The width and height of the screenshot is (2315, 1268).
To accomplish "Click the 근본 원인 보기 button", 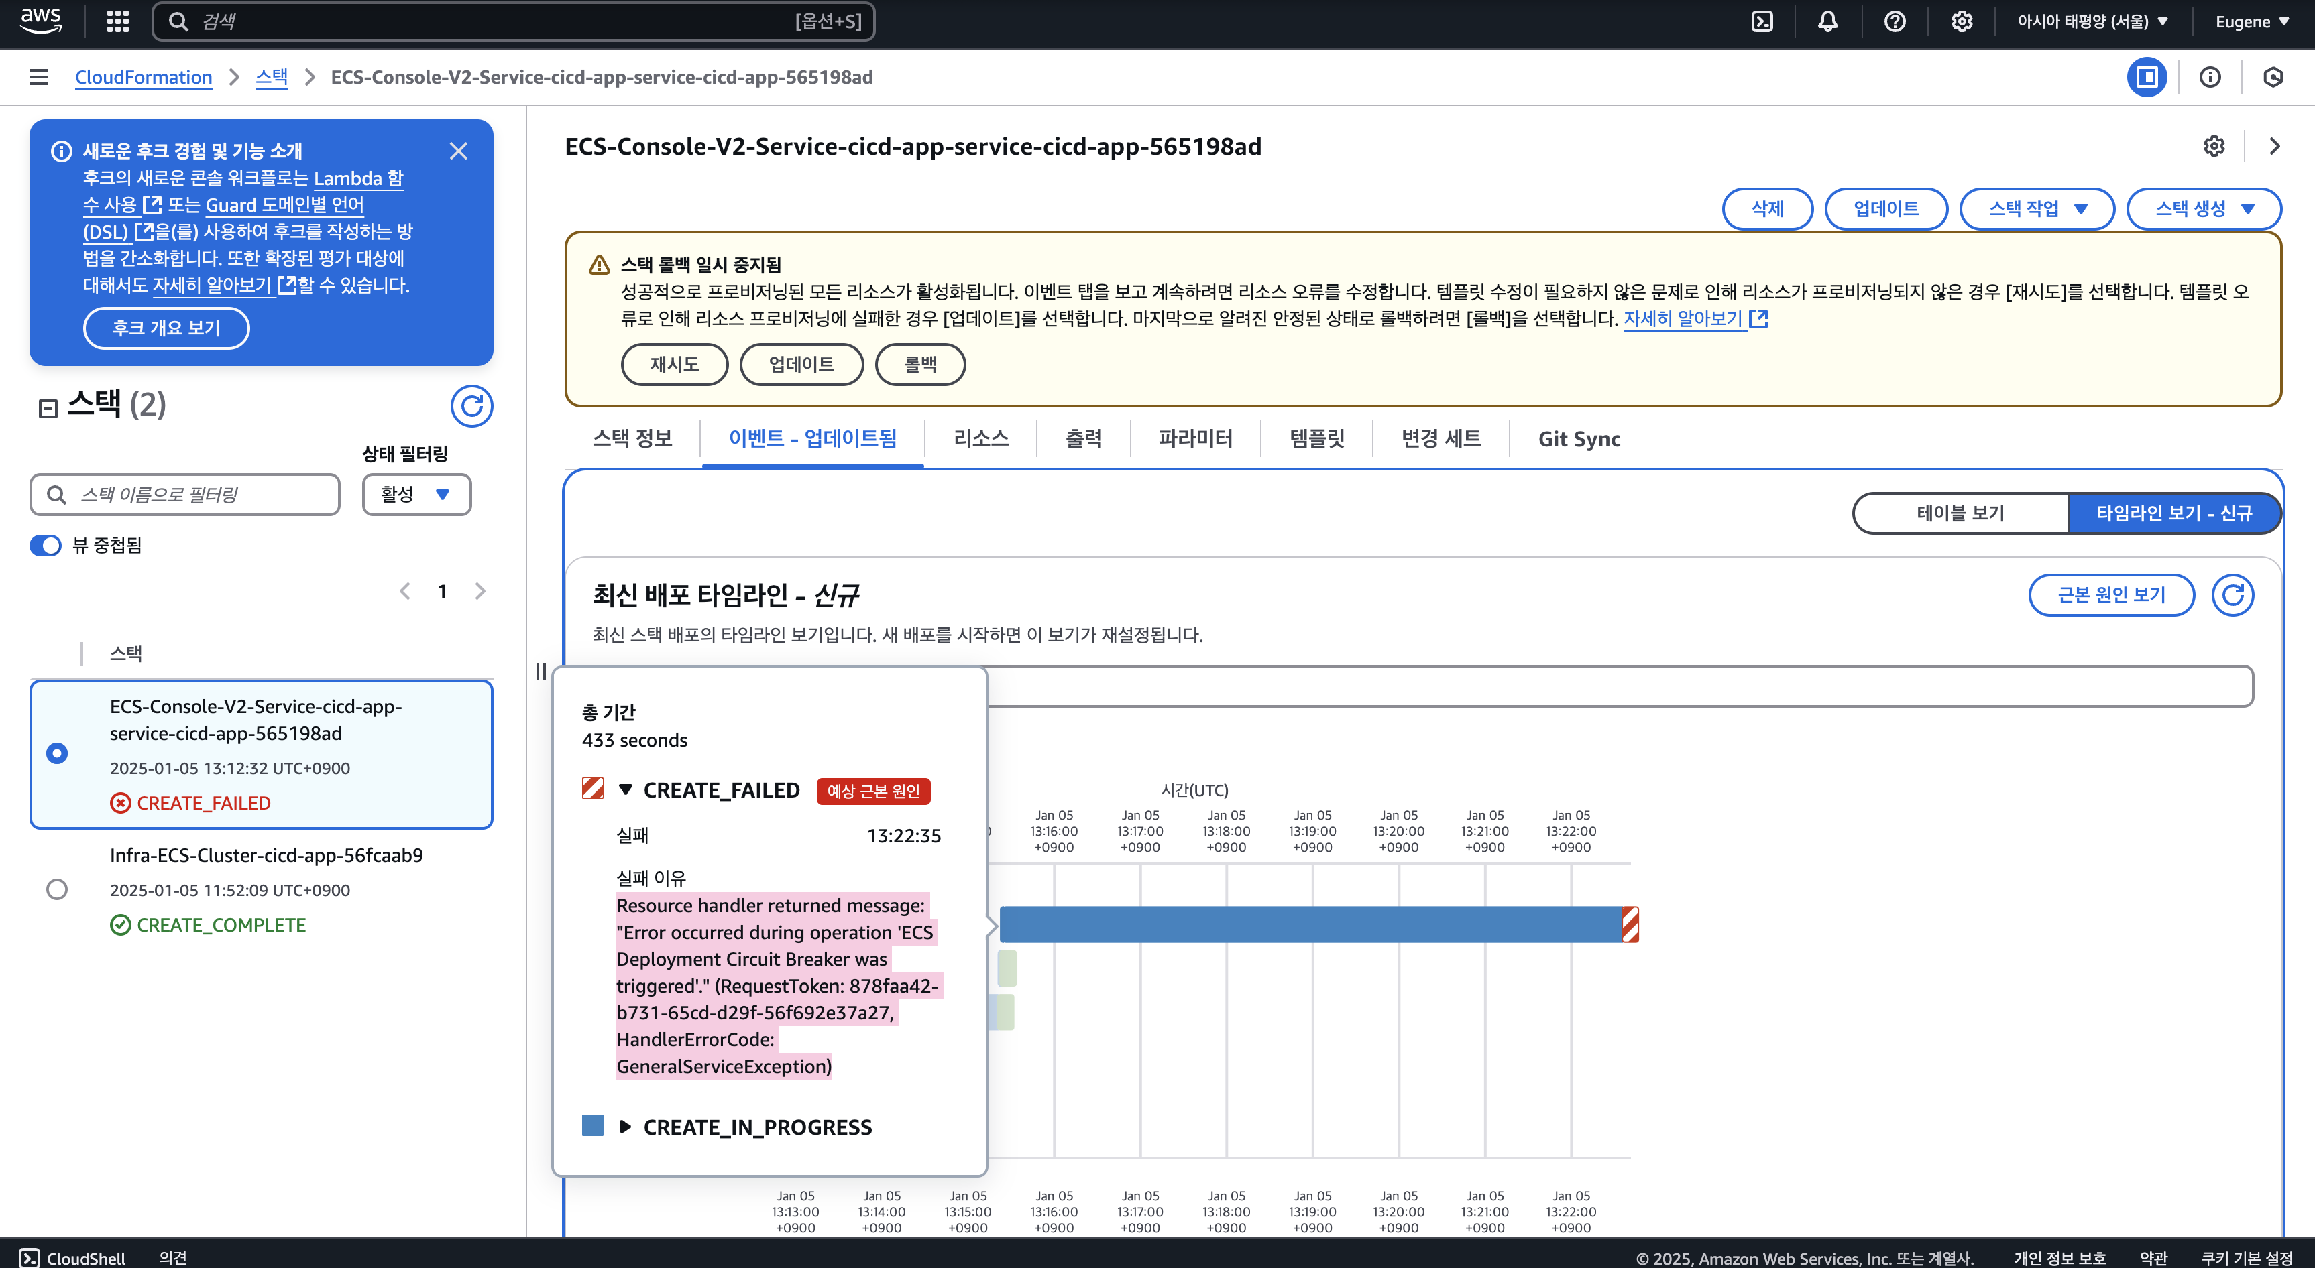I will [2111, 594].
